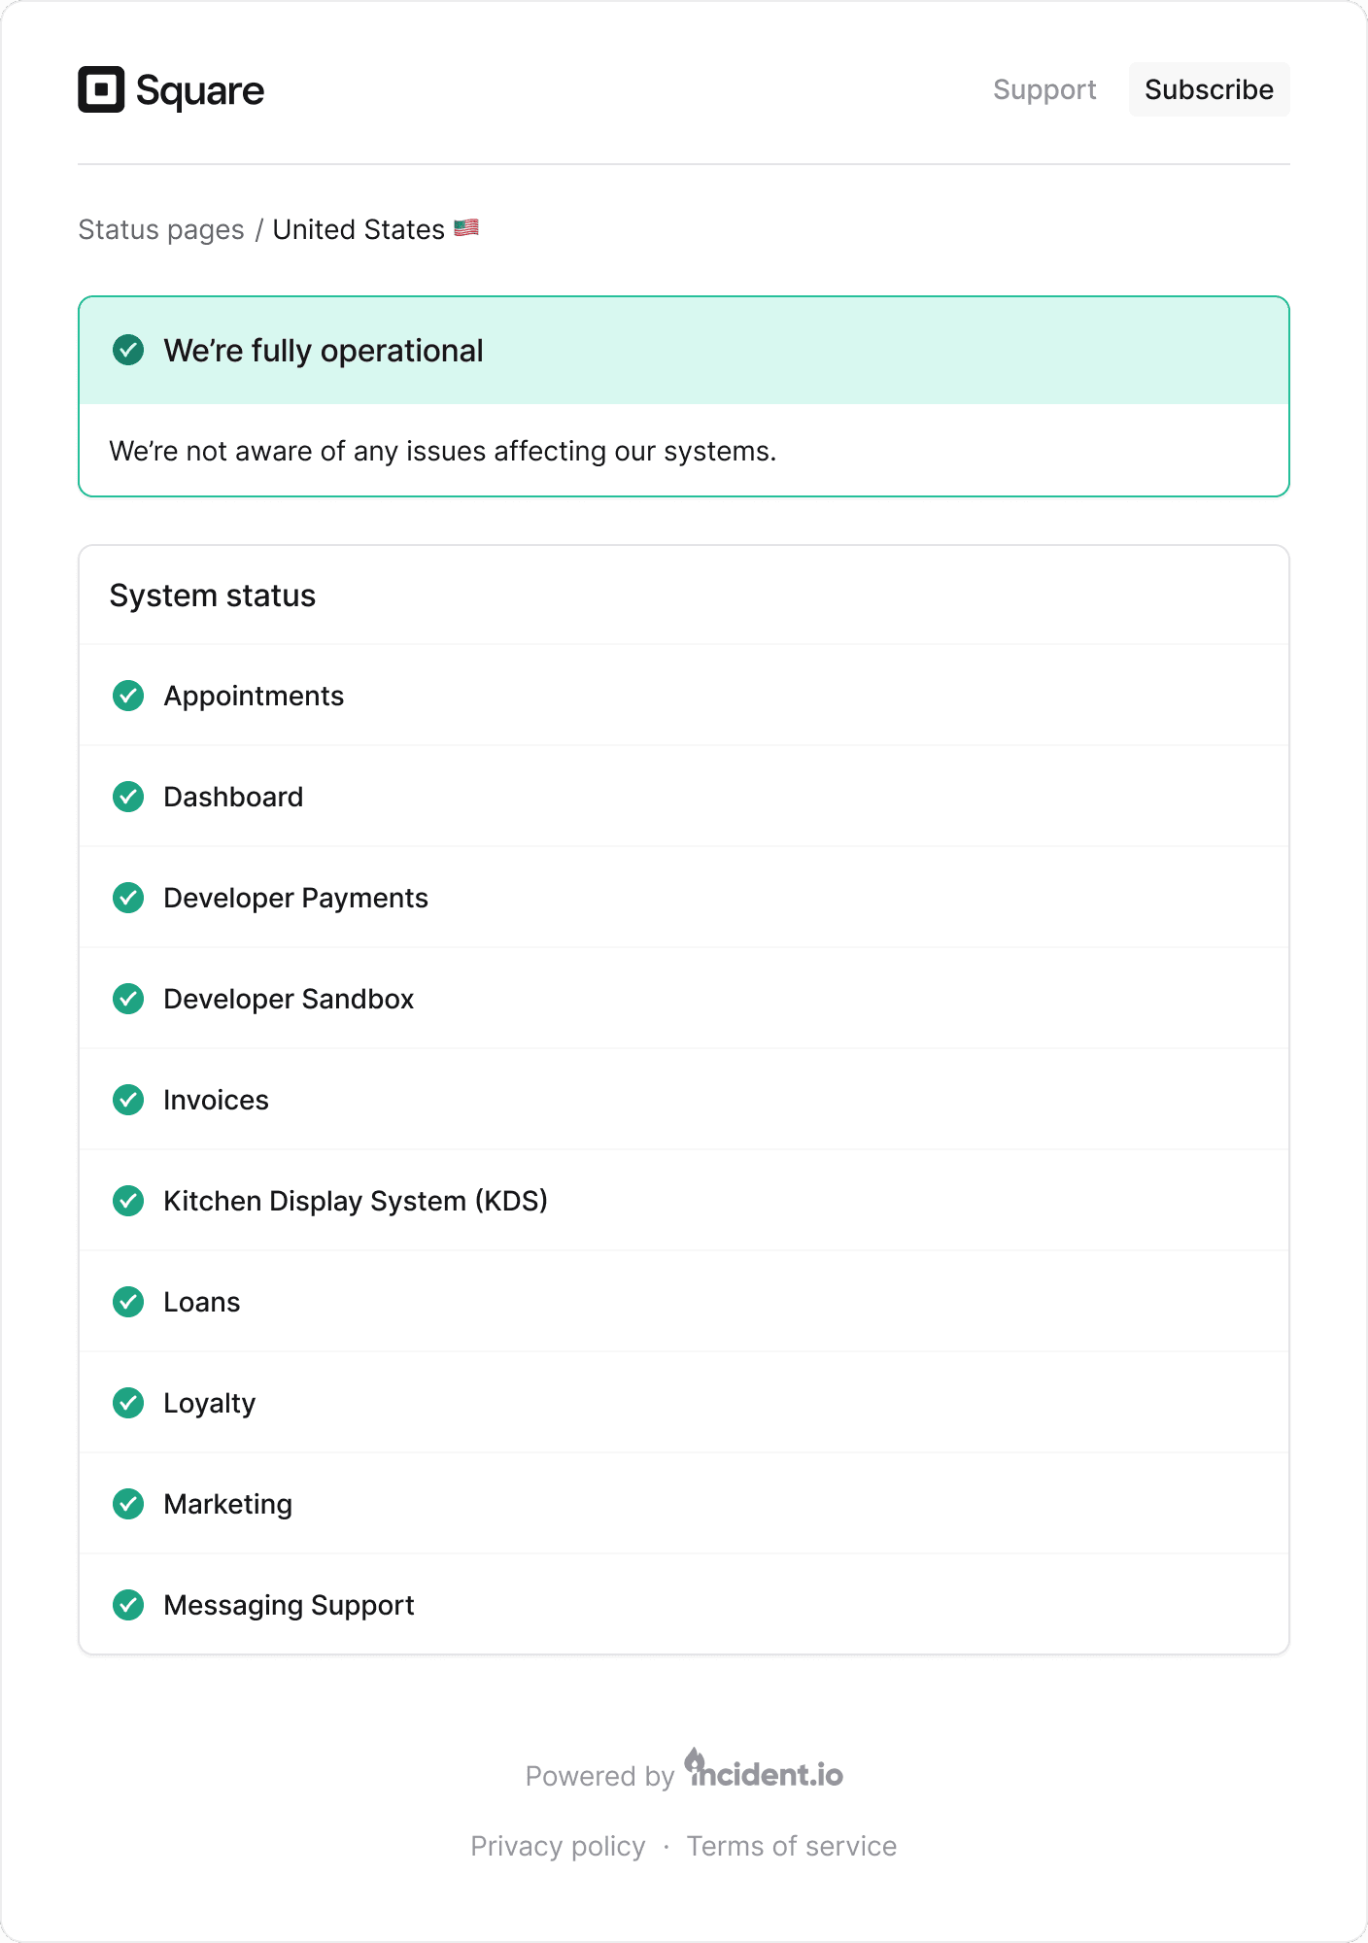Click the checkmark in the operational banner

(x=129, y=351)
